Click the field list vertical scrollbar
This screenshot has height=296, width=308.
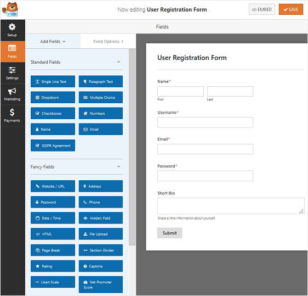coord(133,147)
